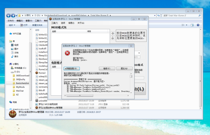This screenshot has width=210, height=135.
Task: Select the 罗马2 MOD使用说明 image file
Action: point(50,104)
